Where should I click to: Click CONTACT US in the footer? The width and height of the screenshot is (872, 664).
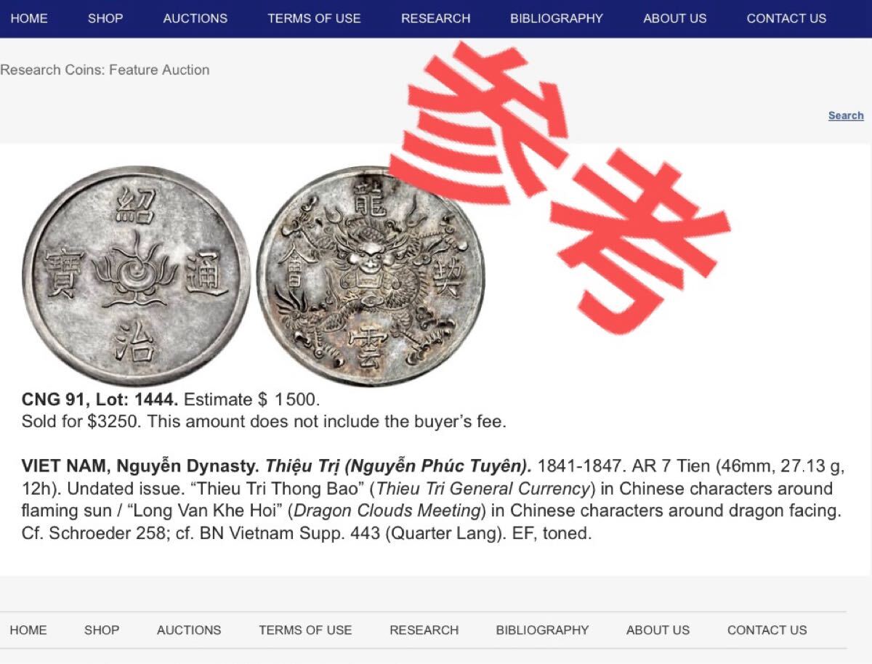(x=767, y=631)
